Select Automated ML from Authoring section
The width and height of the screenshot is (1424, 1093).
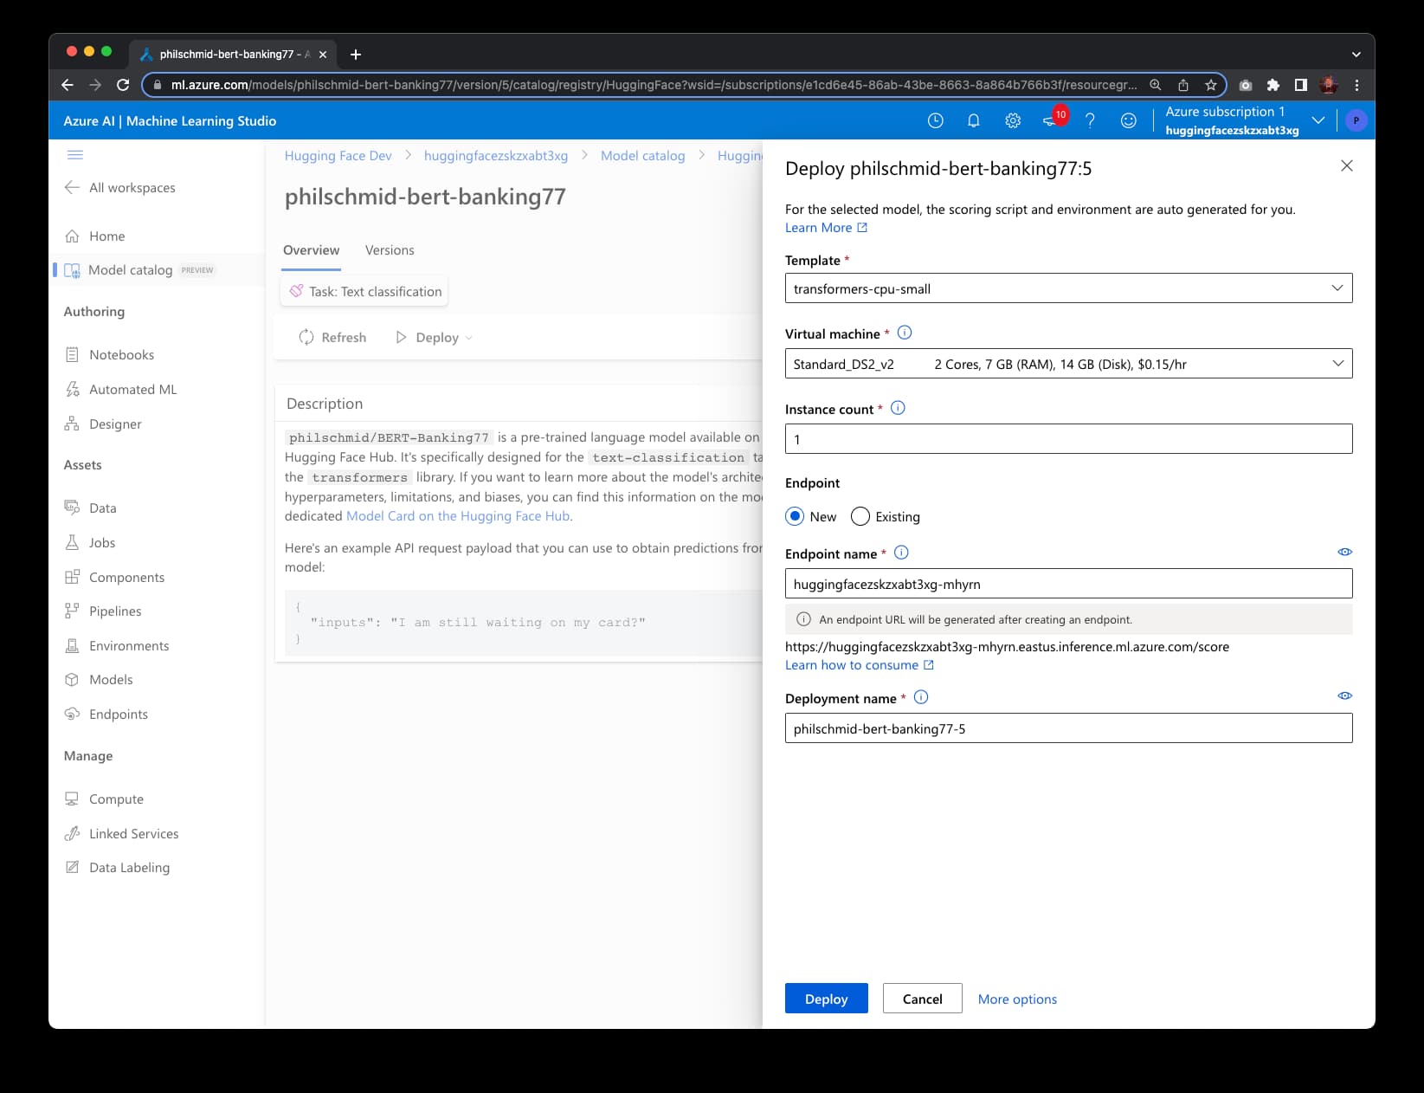coord(132,389)
